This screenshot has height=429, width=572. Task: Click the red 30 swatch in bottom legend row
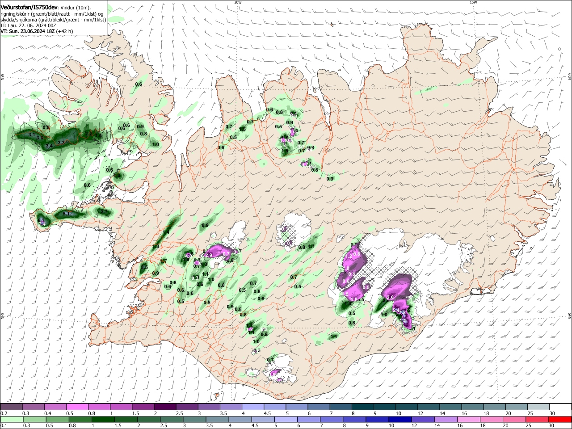click(560, 419)
